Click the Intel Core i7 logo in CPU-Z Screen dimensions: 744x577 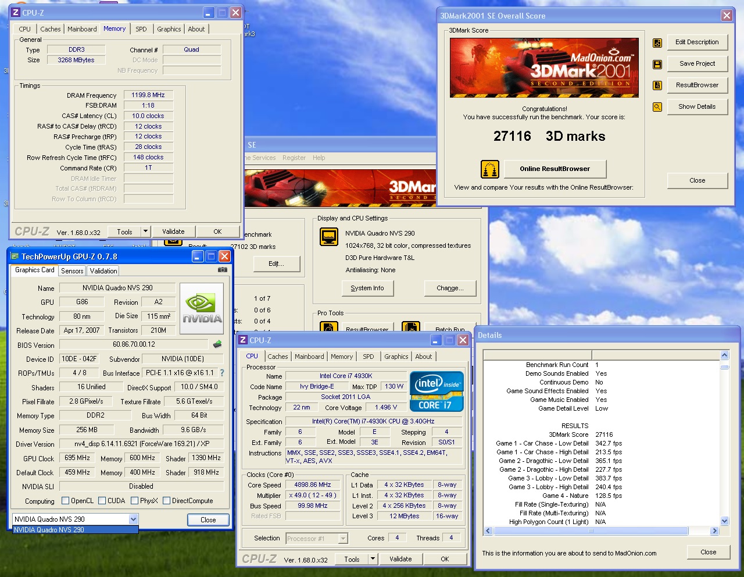click(x=437, y=391)
